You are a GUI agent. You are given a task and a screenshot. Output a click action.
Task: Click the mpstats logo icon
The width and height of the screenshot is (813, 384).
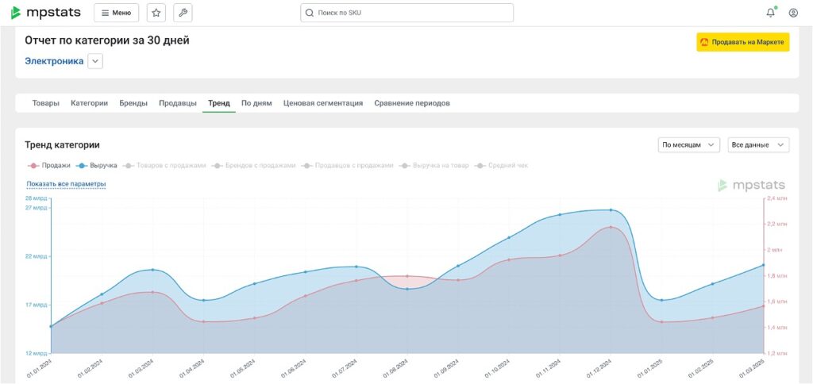click(x=15, y=13)
